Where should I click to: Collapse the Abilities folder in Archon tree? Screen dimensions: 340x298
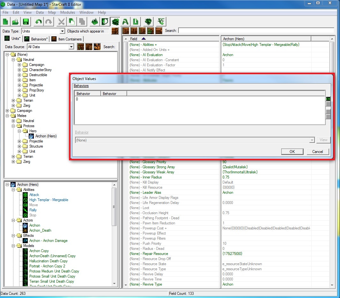13,190
